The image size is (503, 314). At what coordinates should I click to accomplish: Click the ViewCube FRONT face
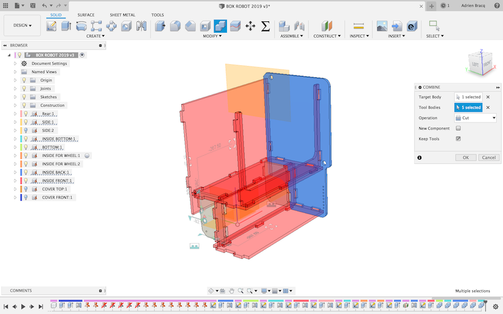click(487, 64)
